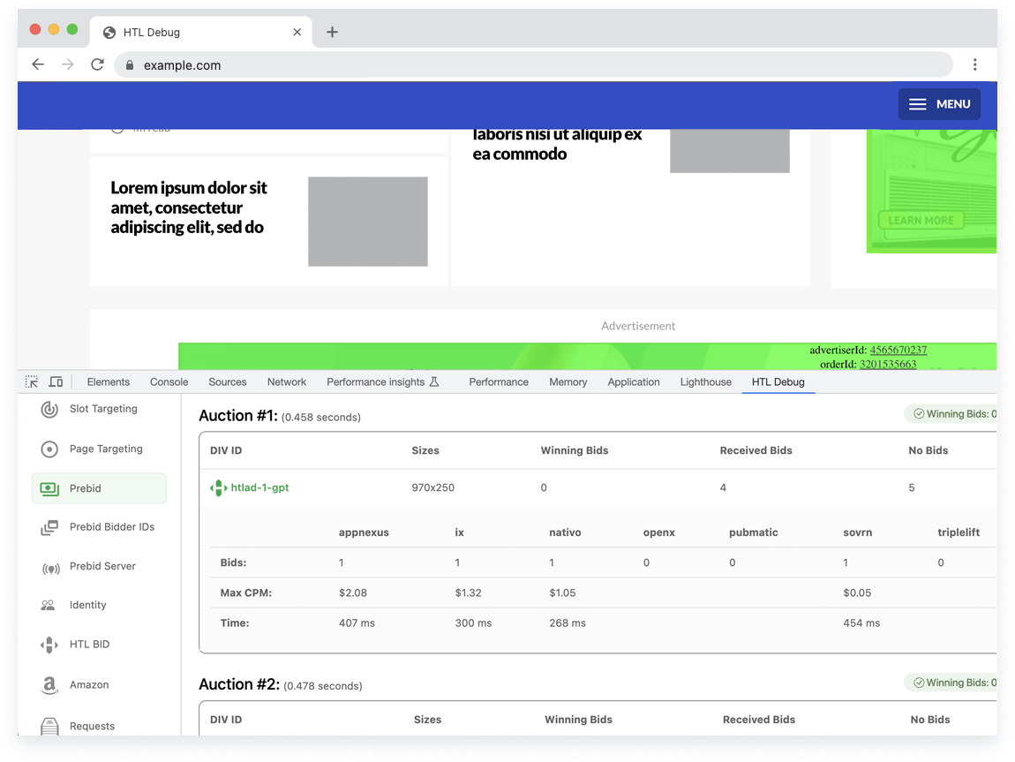
Task: Click the Auction #1 Winning Bids badge
Action: coord(951,414)
